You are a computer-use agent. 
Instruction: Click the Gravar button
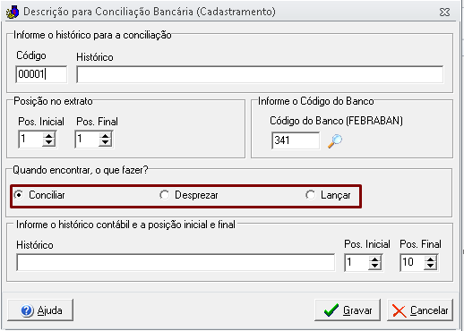click(x=348, y=310)
